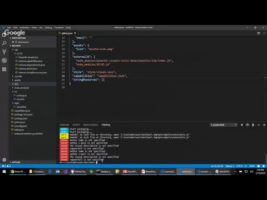Change indentation via Spaces: 2 status item

pyautogui.click(x=230, y=166)
